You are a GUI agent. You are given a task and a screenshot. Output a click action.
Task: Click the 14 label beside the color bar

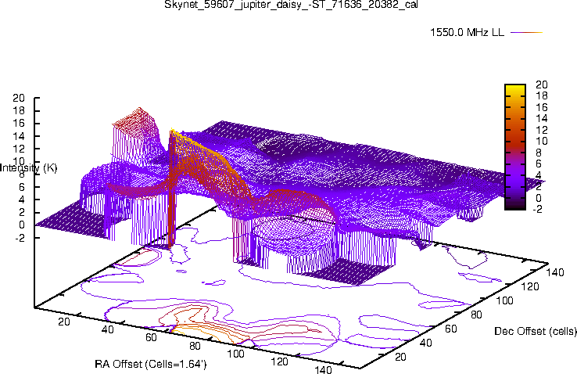542,118
